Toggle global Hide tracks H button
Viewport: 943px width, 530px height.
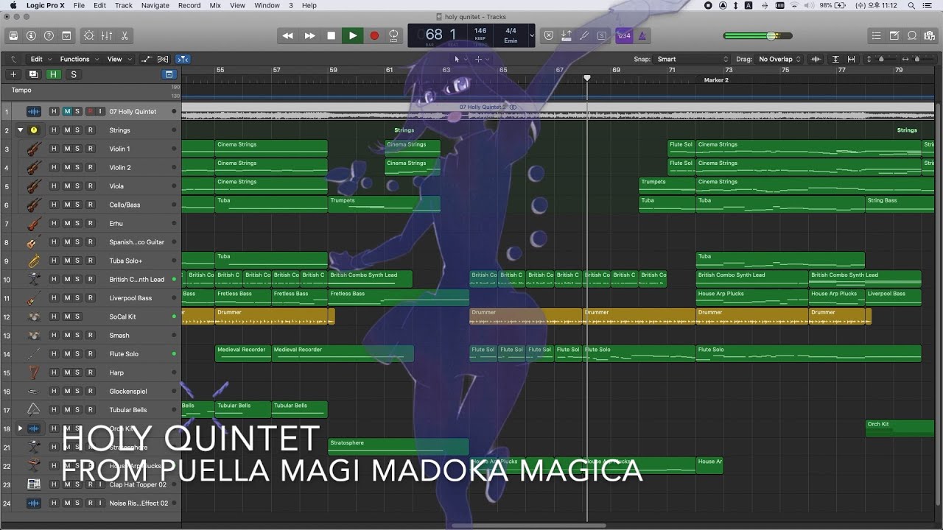(x=53, y=74)
